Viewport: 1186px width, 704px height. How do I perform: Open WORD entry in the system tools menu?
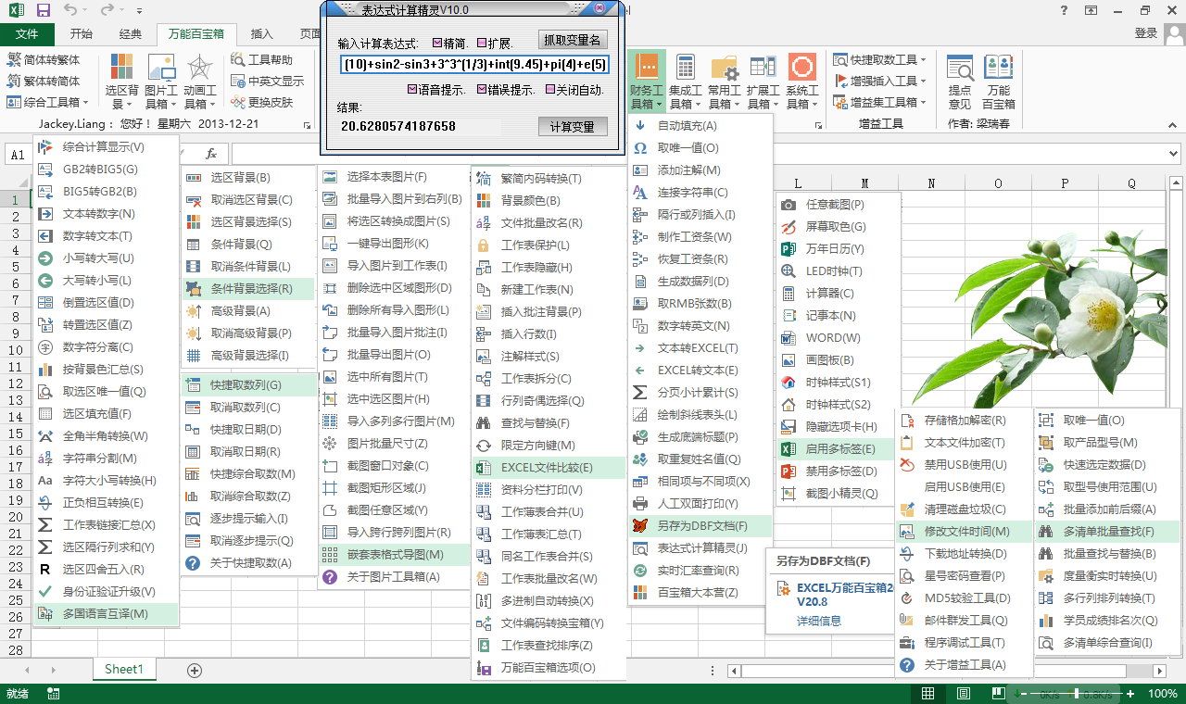tap(839, 337)
